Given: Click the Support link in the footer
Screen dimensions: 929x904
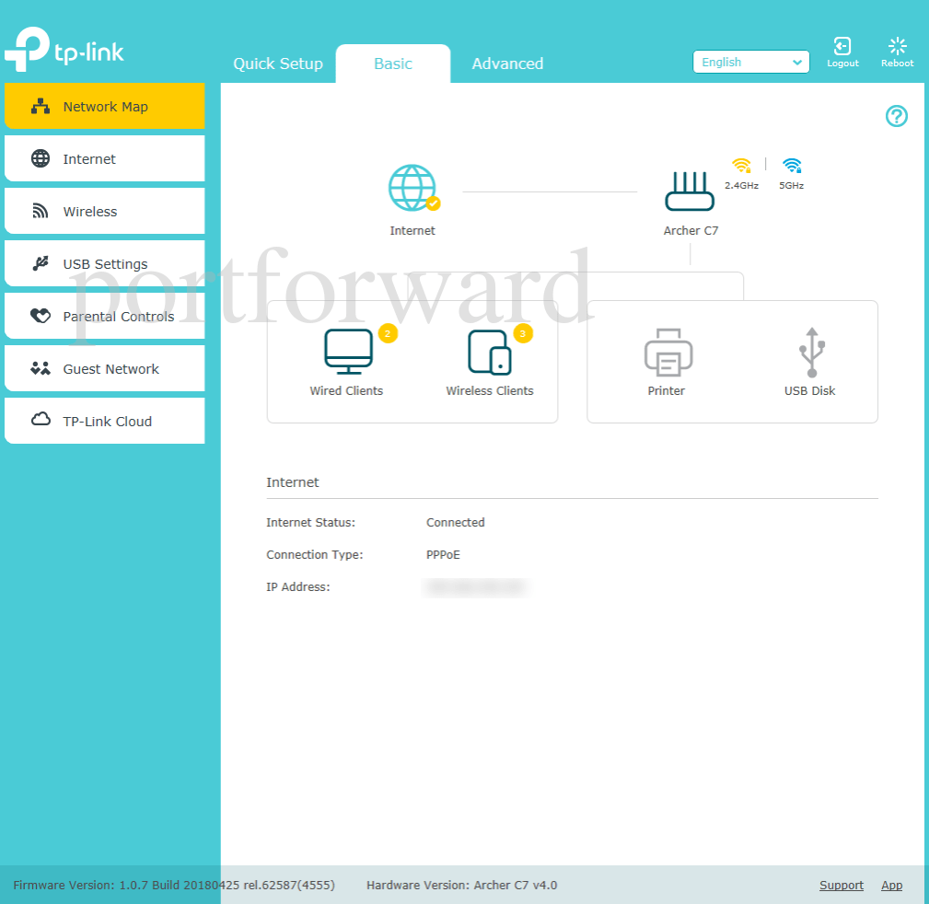Looking at the screenshot, I should pos(841,885).
